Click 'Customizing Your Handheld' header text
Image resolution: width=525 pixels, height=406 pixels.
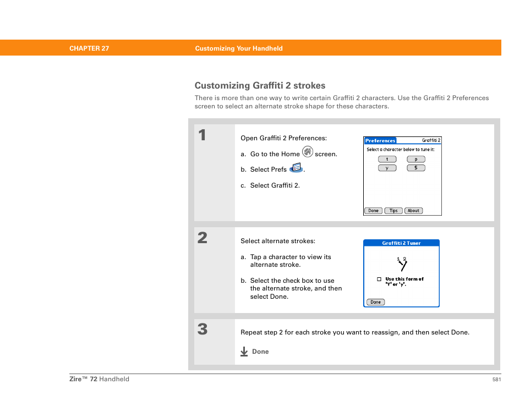point(239,48)
